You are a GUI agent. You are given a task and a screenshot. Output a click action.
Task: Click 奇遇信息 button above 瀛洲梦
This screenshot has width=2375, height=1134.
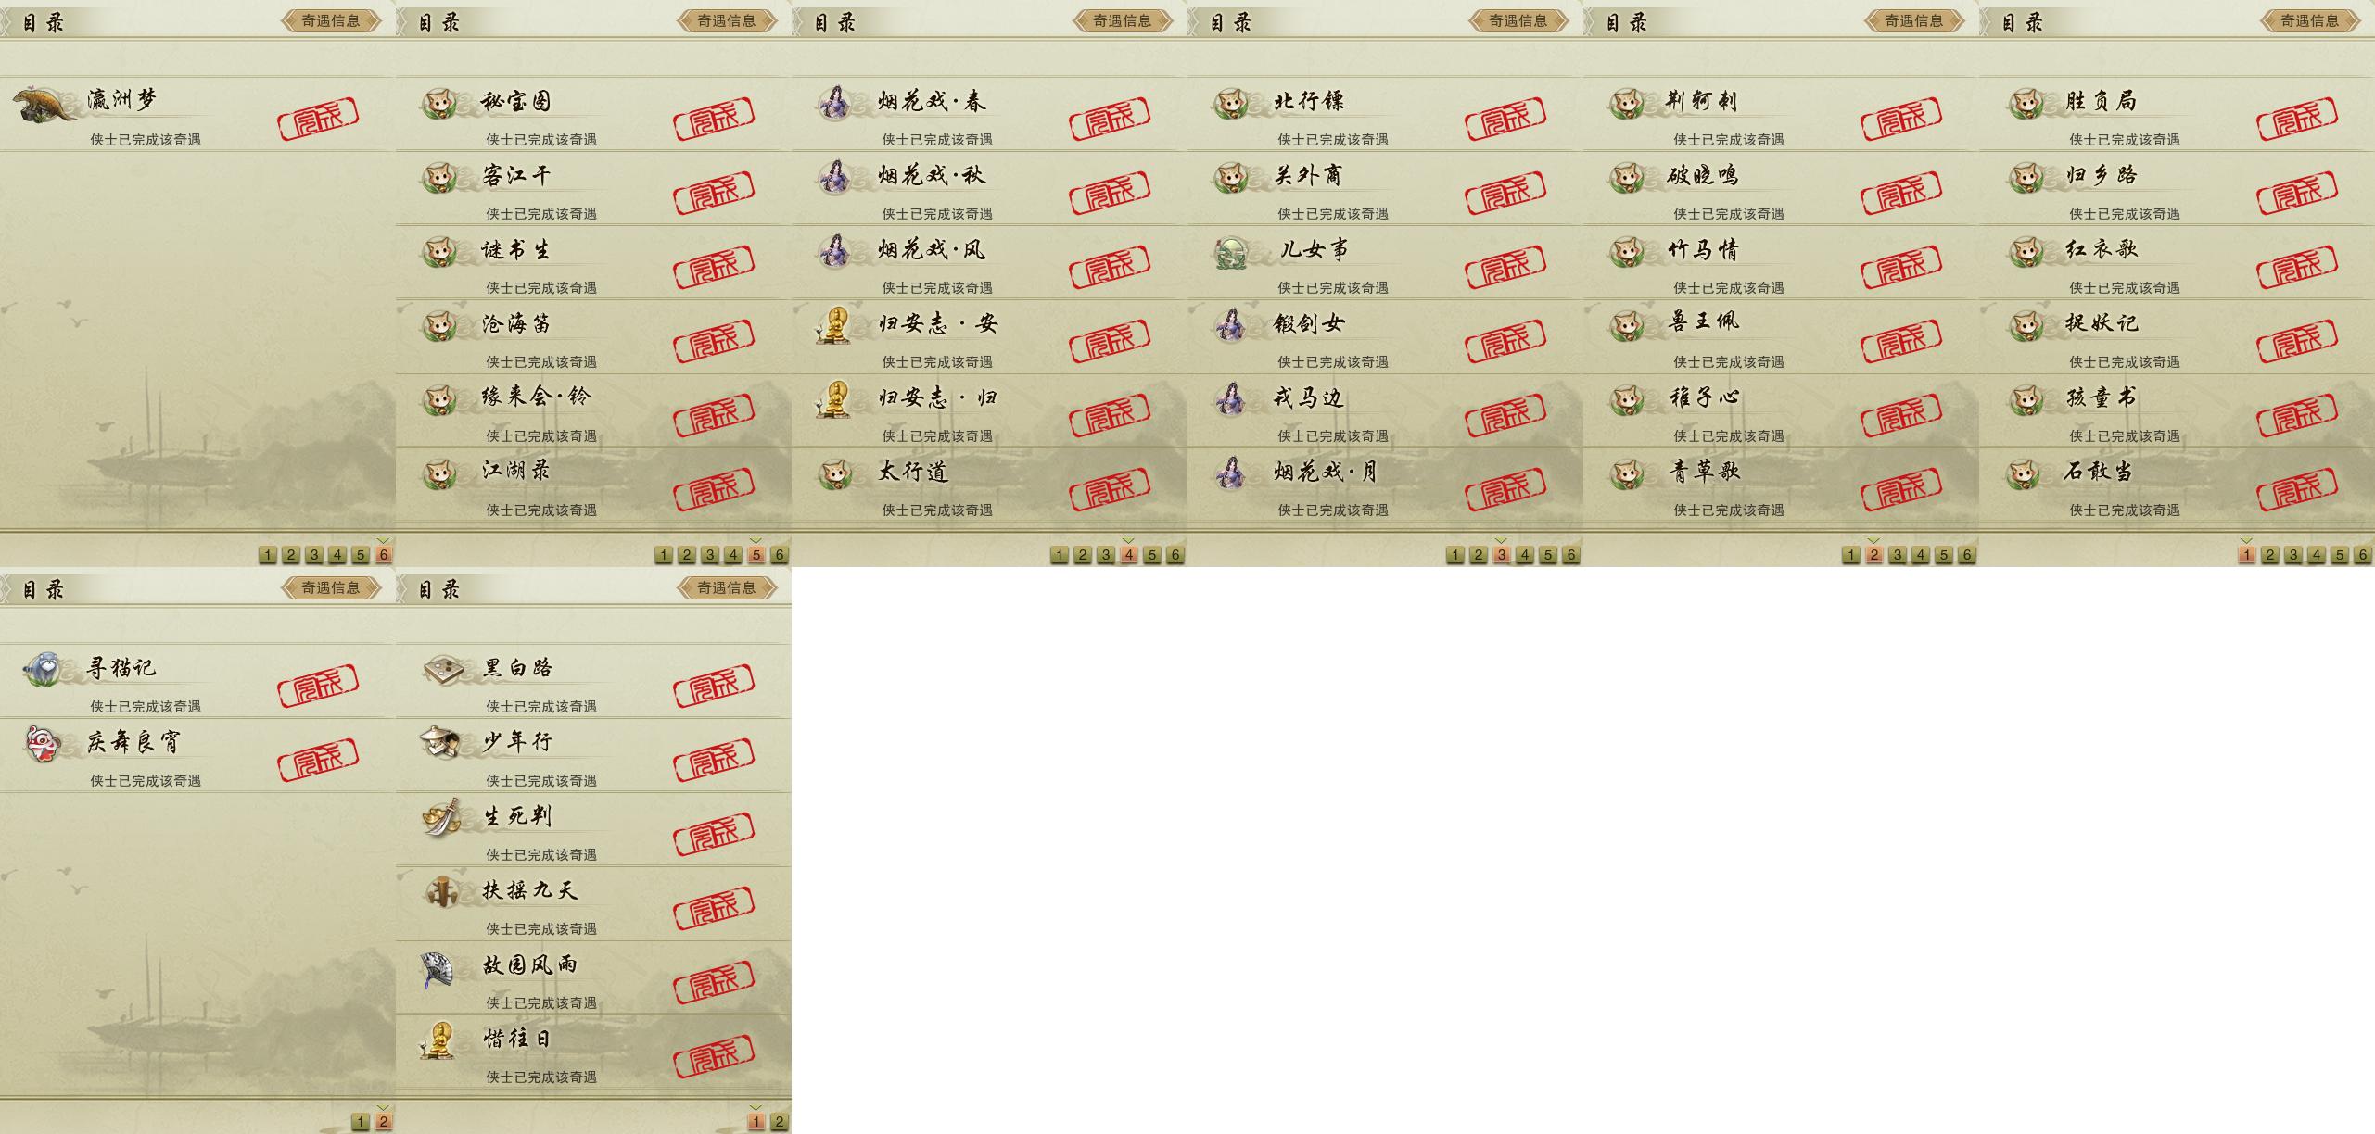pos(331,20)
